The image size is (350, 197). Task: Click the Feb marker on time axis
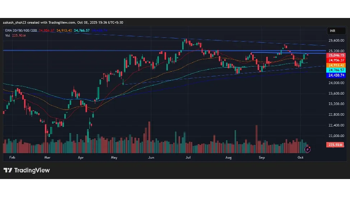click(x=12, y=157)
